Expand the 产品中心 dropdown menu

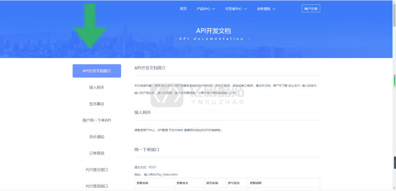(206, 8)
